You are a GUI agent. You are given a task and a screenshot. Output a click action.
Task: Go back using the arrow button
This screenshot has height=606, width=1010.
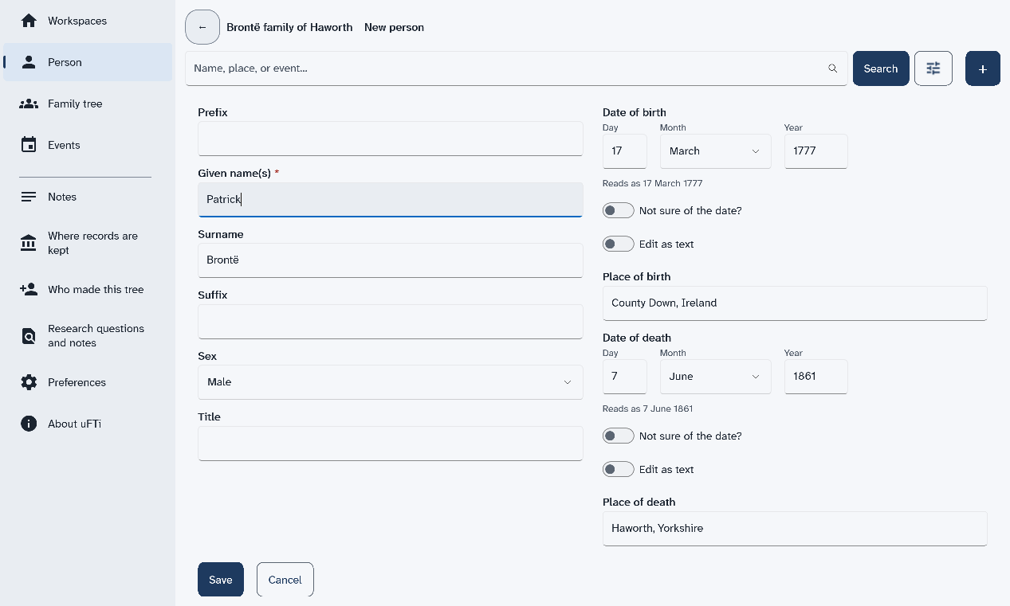pos(202,27)
